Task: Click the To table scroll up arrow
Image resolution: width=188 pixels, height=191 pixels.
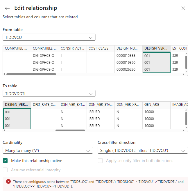Action: pos(186,110)
